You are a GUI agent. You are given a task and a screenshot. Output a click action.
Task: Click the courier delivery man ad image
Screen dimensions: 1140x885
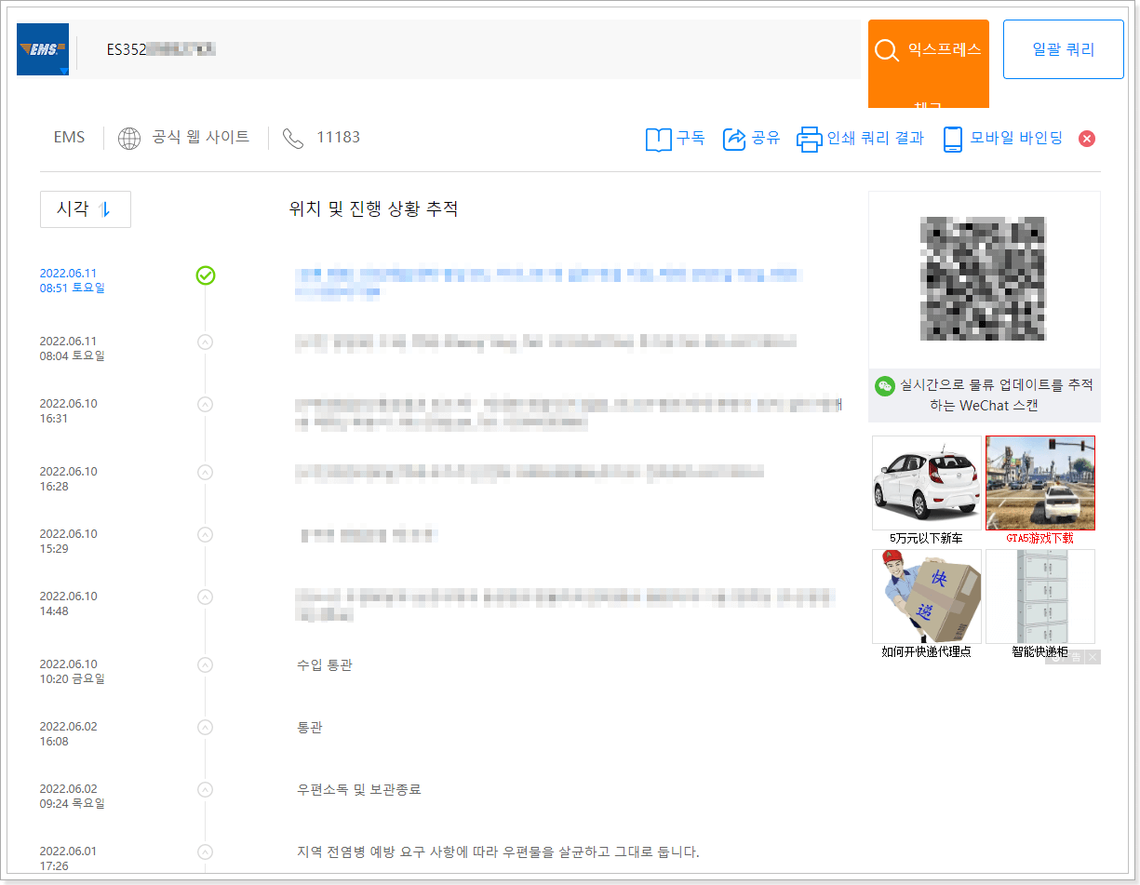click(926, 596)
